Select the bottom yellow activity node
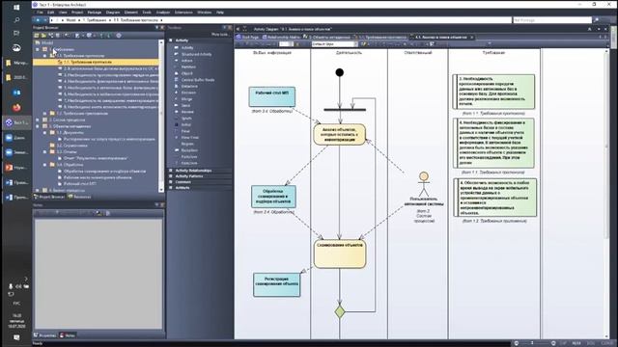 point(340,254)
